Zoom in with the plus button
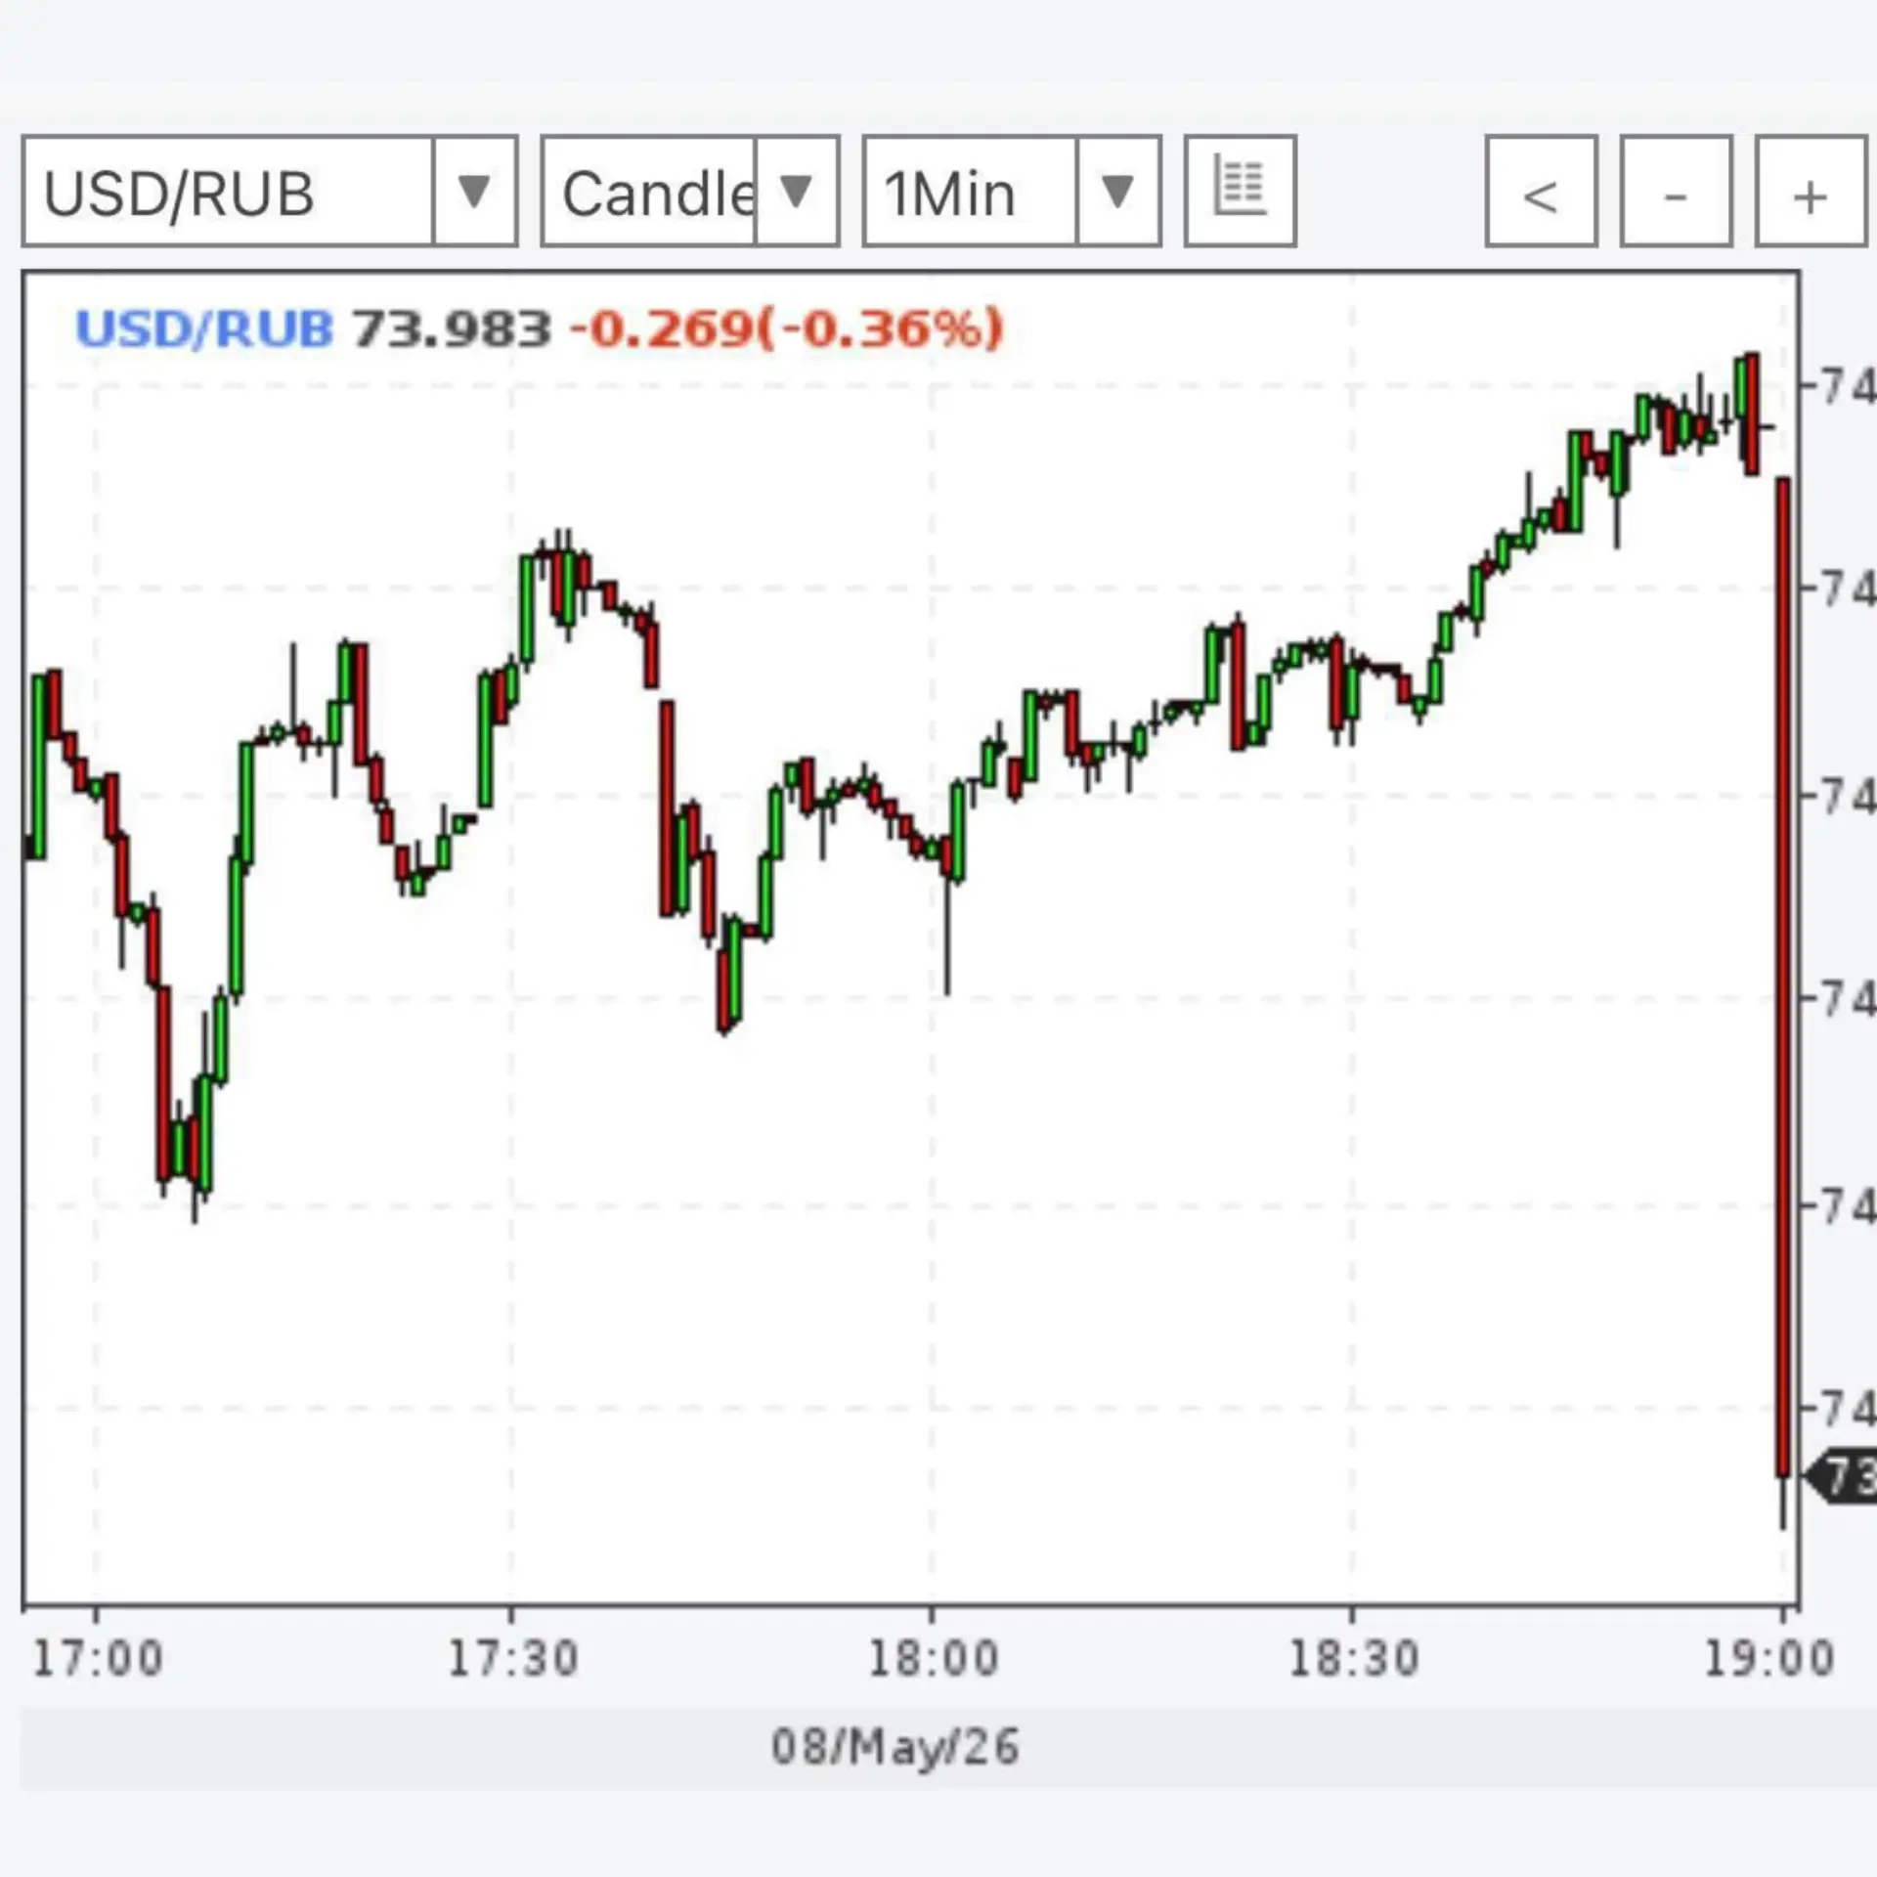The image size is (1877, 1877). [1811, 191]
